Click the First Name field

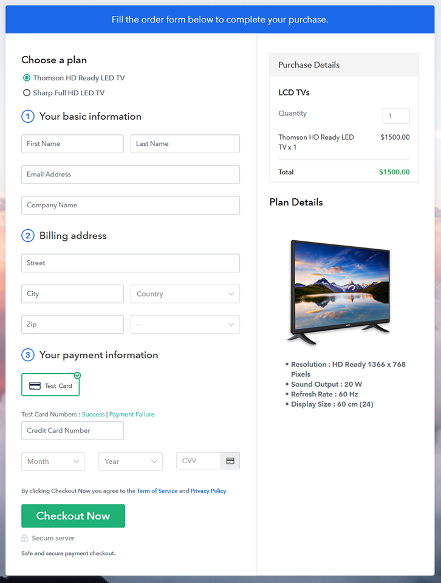pos(72,144)
